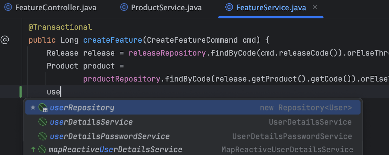Click the class icon on FeatureService.java tab
Screen dimensions: 389x155
(229, 7)
